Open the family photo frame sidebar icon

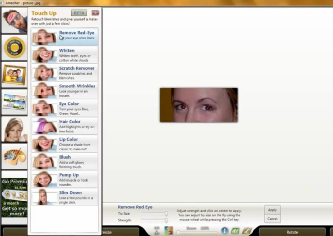(x=14, y=75)
